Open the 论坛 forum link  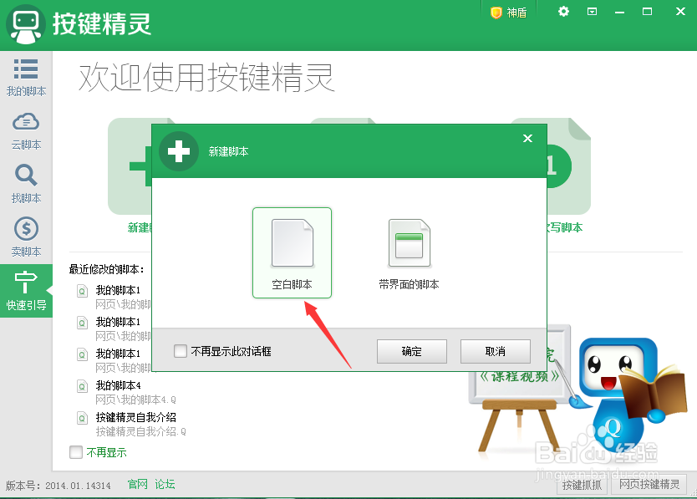165,484
